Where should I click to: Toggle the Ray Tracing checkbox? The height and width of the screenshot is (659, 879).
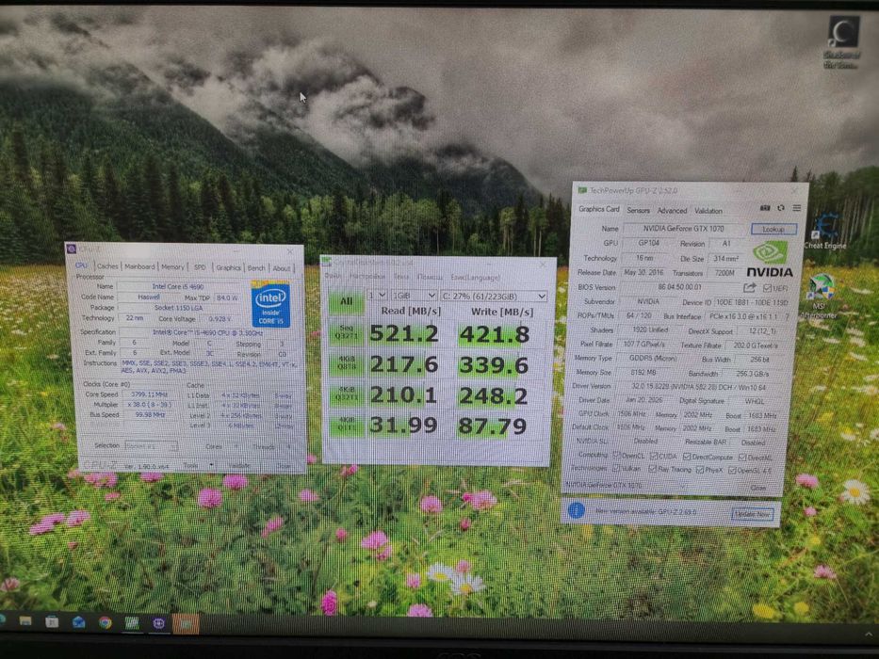[x=652, y=469]
